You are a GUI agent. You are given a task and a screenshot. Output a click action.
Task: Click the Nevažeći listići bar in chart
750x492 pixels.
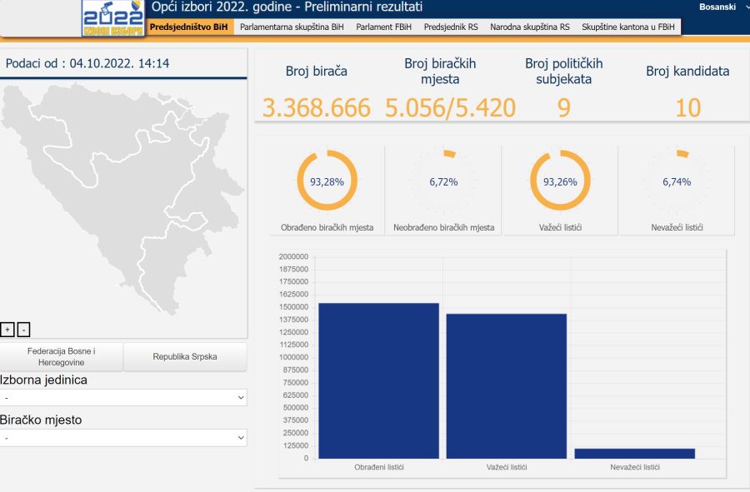click(x=634, y=453)
